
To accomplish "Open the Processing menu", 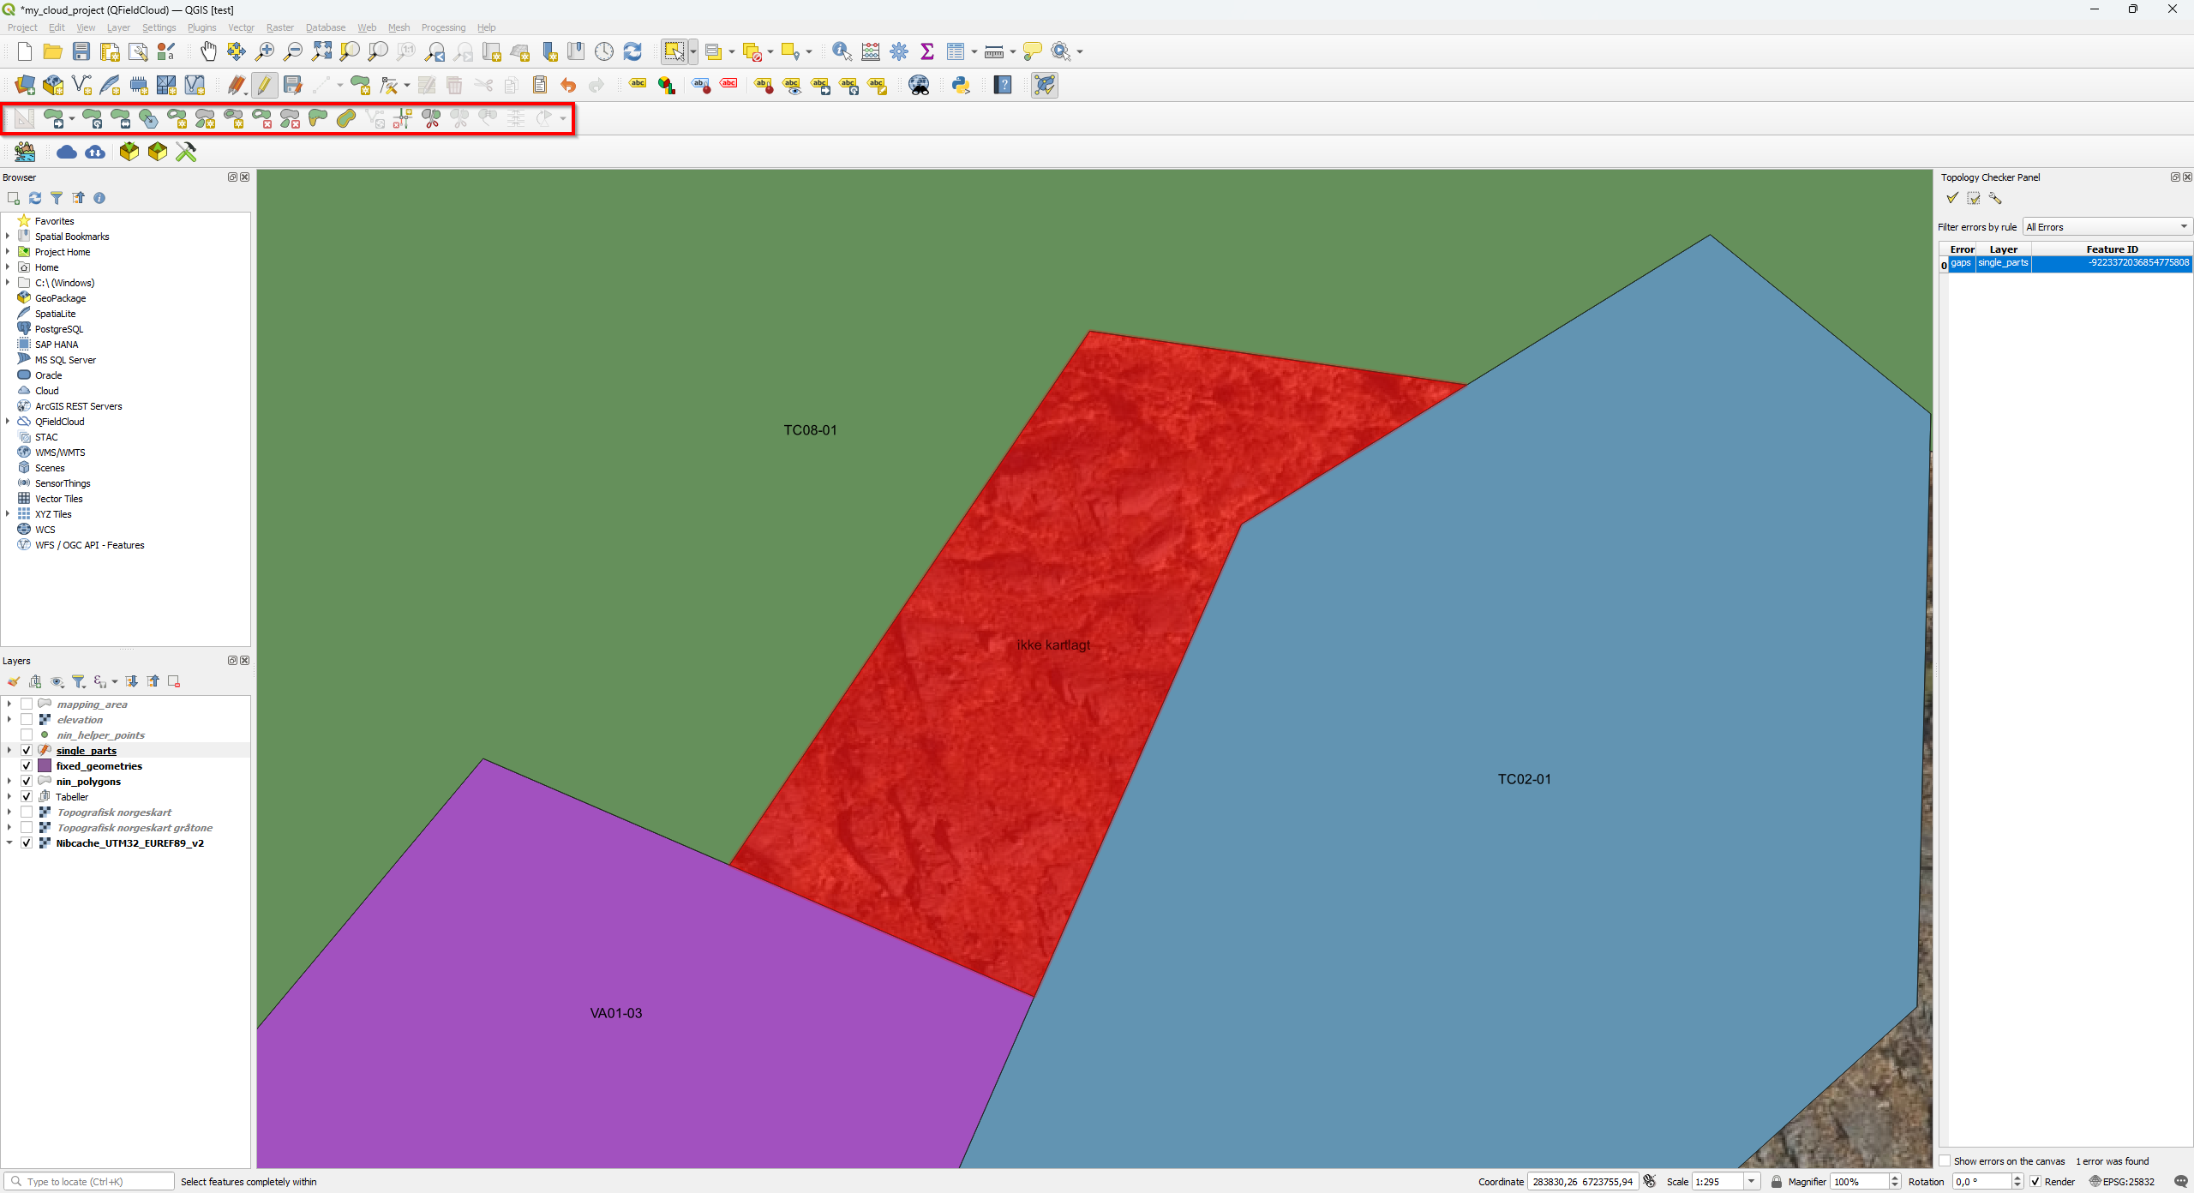I will [443, 27].
